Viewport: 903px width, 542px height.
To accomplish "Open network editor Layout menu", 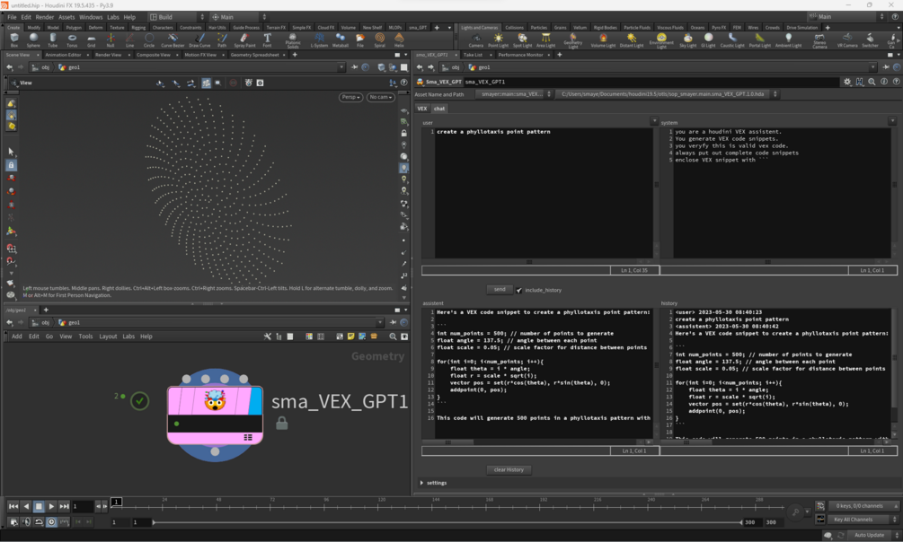I will [x=108, y=336].
